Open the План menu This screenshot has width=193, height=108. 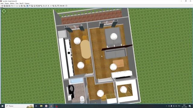[17, 3]
